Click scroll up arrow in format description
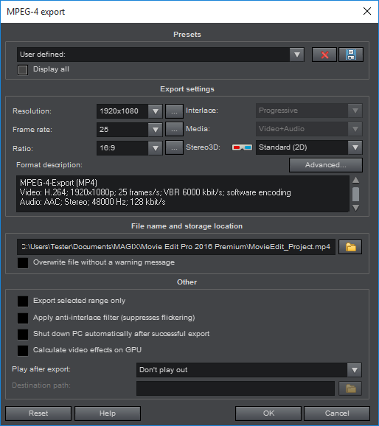Screen dimensions: 379x426 pyautogui.click(x=355, y=180)
